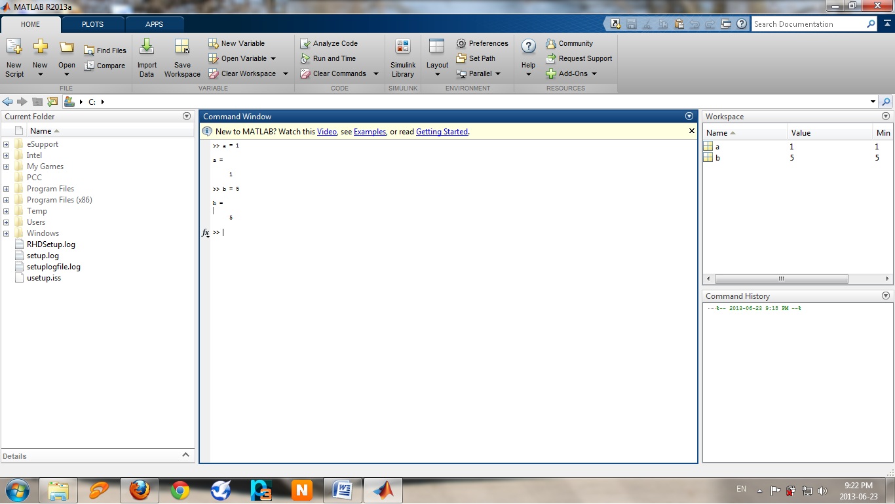The height and width of the screenshot is (504, 895).
Task: Click the browse for folder icon
Action: [52, 102]
